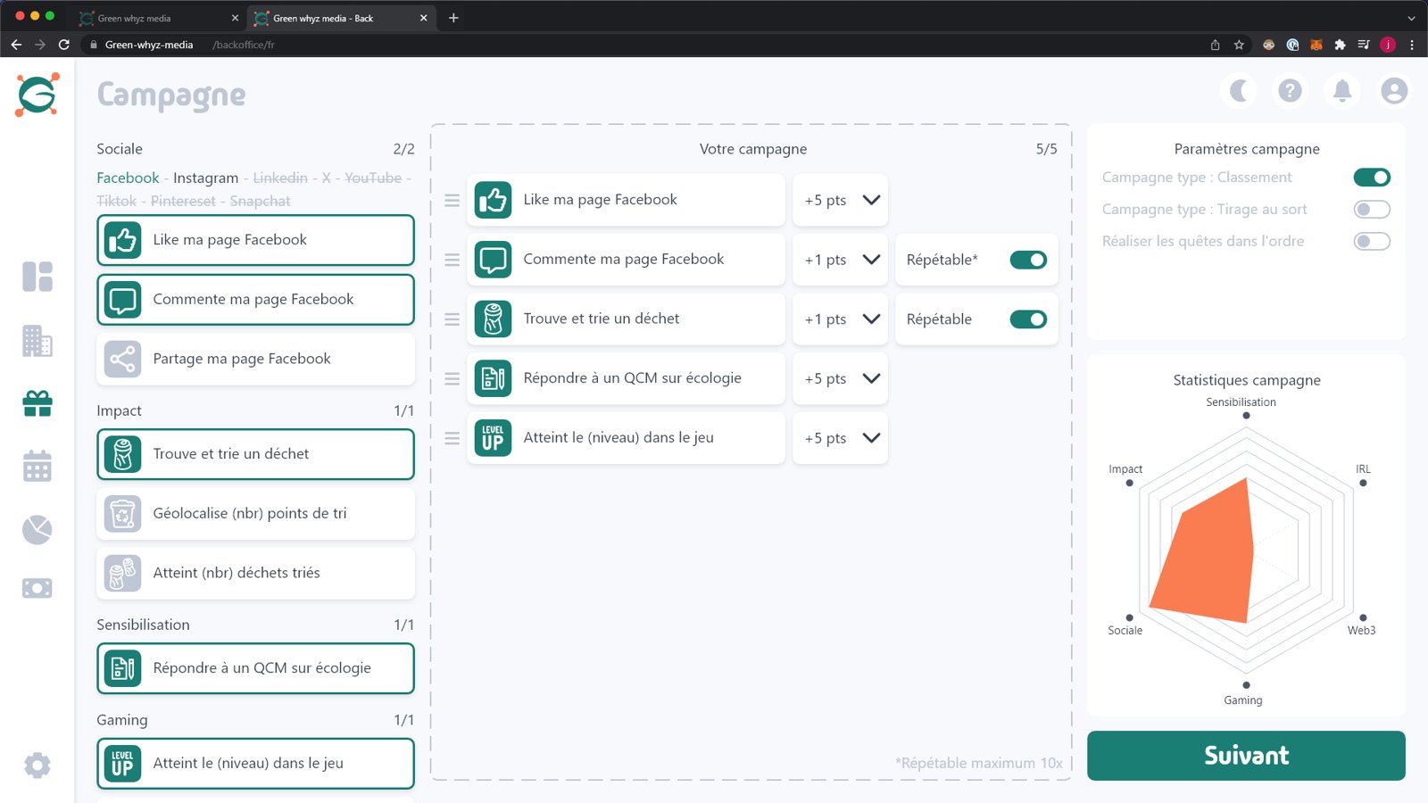The width and height of the screenshot is (1428, 803).
Task: Expand points dropdown for Répondre à un QCM
Action: (x=871, y=378)
